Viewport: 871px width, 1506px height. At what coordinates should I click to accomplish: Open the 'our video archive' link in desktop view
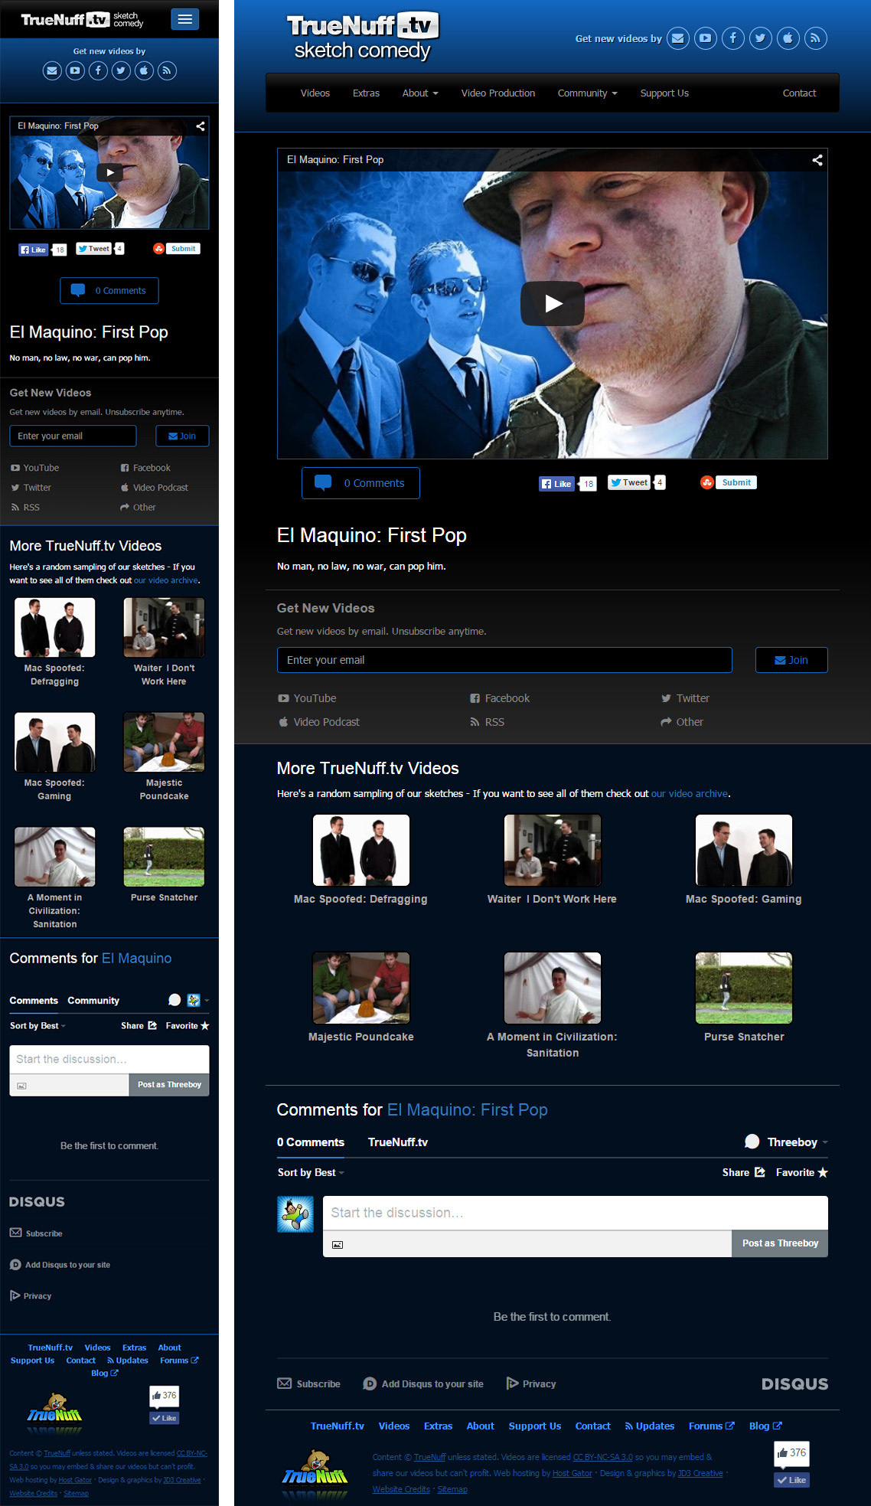(690, 794)
